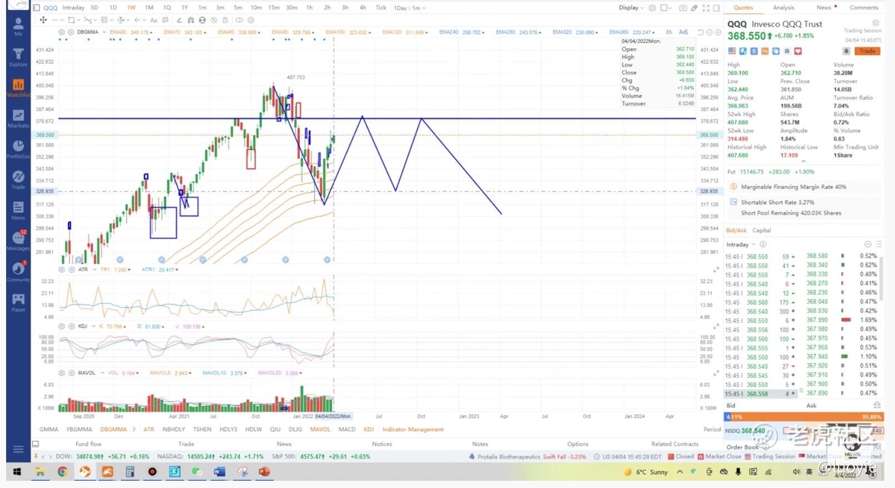Click the Bid/Ask ratio bar
The height and width of the screenshot is (488, 895).
804,417
